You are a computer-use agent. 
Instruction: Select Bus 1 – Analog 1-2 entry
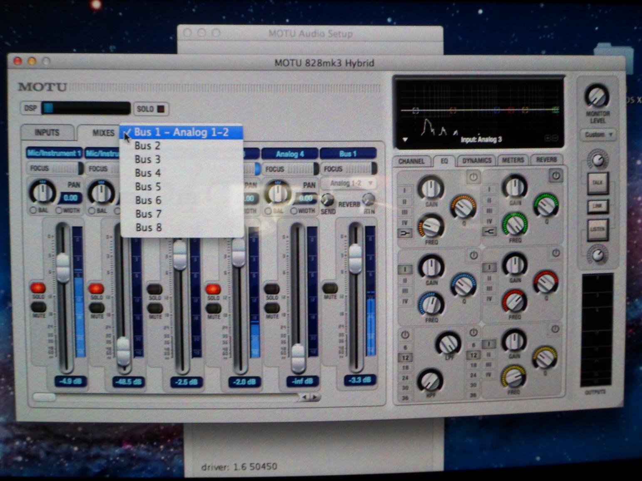(181, 132)
